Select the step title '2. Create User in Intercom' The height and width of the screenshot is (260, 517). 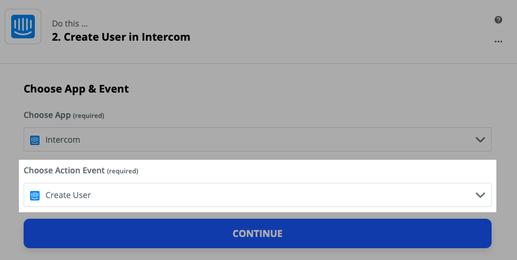click(x=121, y=37)
